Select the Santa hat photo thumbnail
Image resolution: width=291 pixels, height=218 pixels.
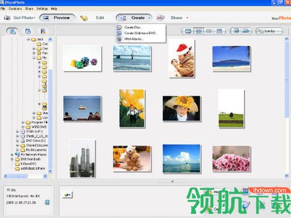(182, 58)
